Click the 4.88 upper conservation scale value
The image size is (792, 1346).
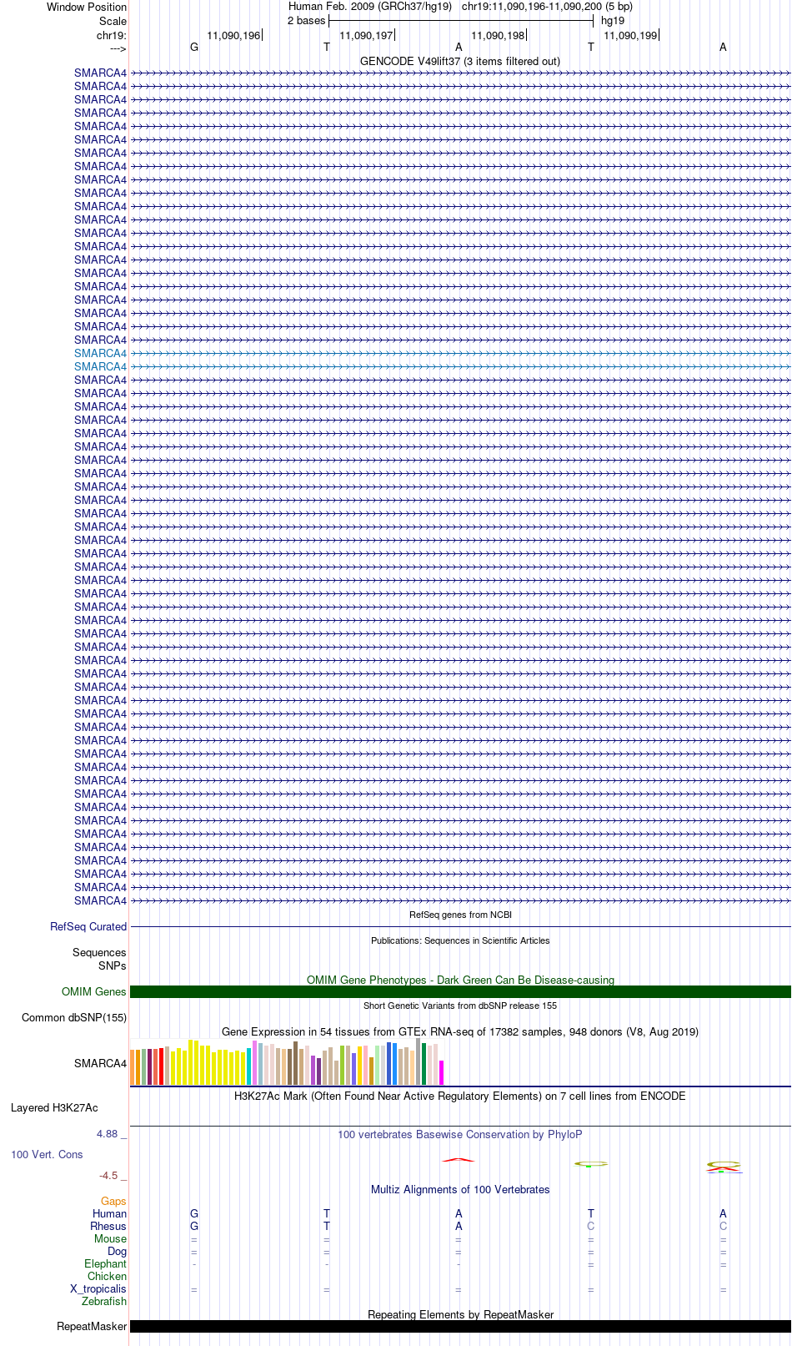click(108, 1133)
